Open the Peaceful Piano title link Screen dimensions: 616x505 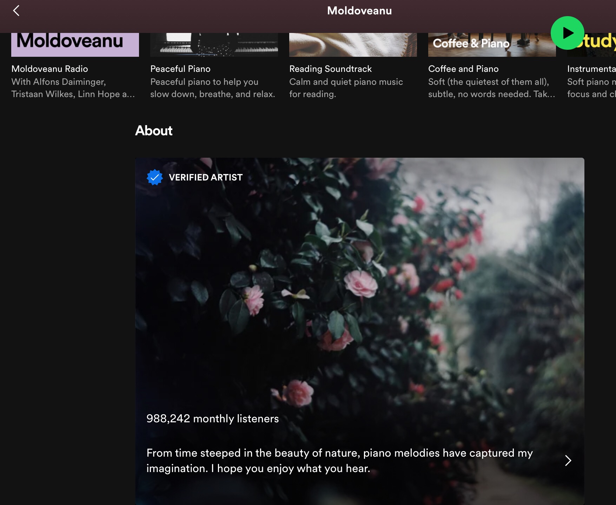180,69
